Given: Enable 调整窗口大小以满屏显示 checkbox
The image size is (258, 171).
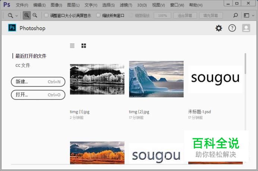Looking at the screenshot, I should point(46,15).
